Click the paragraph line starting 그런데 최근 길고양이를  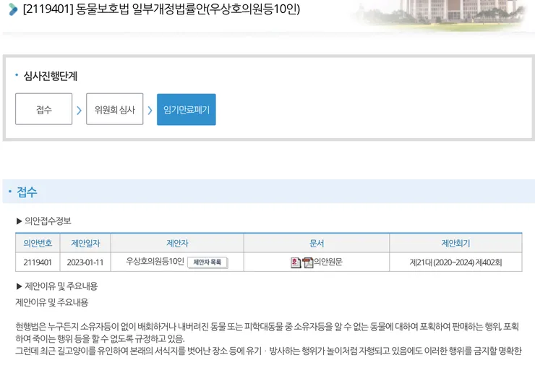click(268, 351)
